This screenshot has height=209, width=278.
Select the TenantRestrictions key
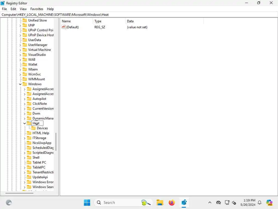point(43,172)
